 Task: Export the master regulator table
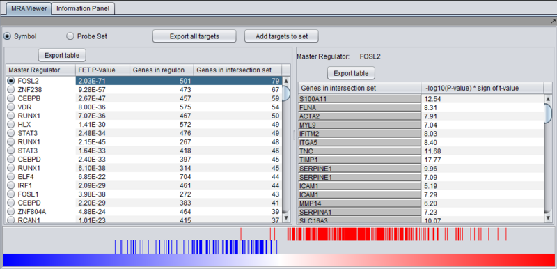pyautogui.click(x=62, y=56)
